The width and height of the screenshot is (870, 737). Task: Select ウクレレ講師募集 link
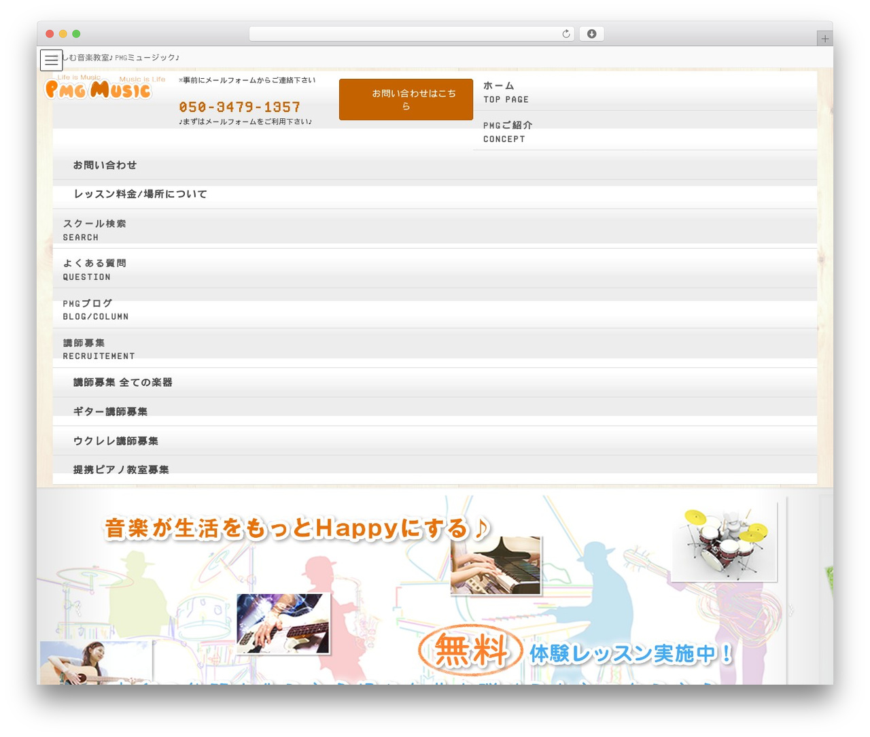click(435, 441)
